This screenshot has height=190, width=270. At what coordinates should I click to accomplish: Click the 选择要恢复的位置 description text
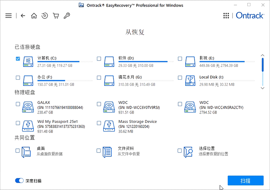point(213,154)
